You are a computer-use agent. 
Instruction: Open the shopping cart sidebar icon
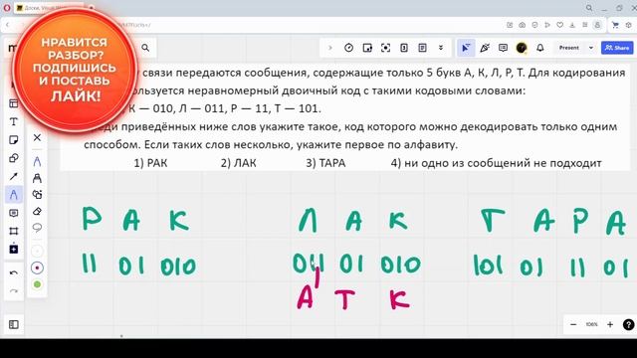click(615, 25)
